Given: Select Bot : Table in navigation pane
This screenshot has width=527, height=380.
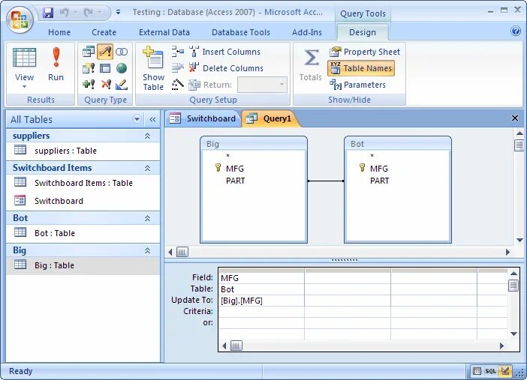Looking at the screenshot, I should point(83,233).
